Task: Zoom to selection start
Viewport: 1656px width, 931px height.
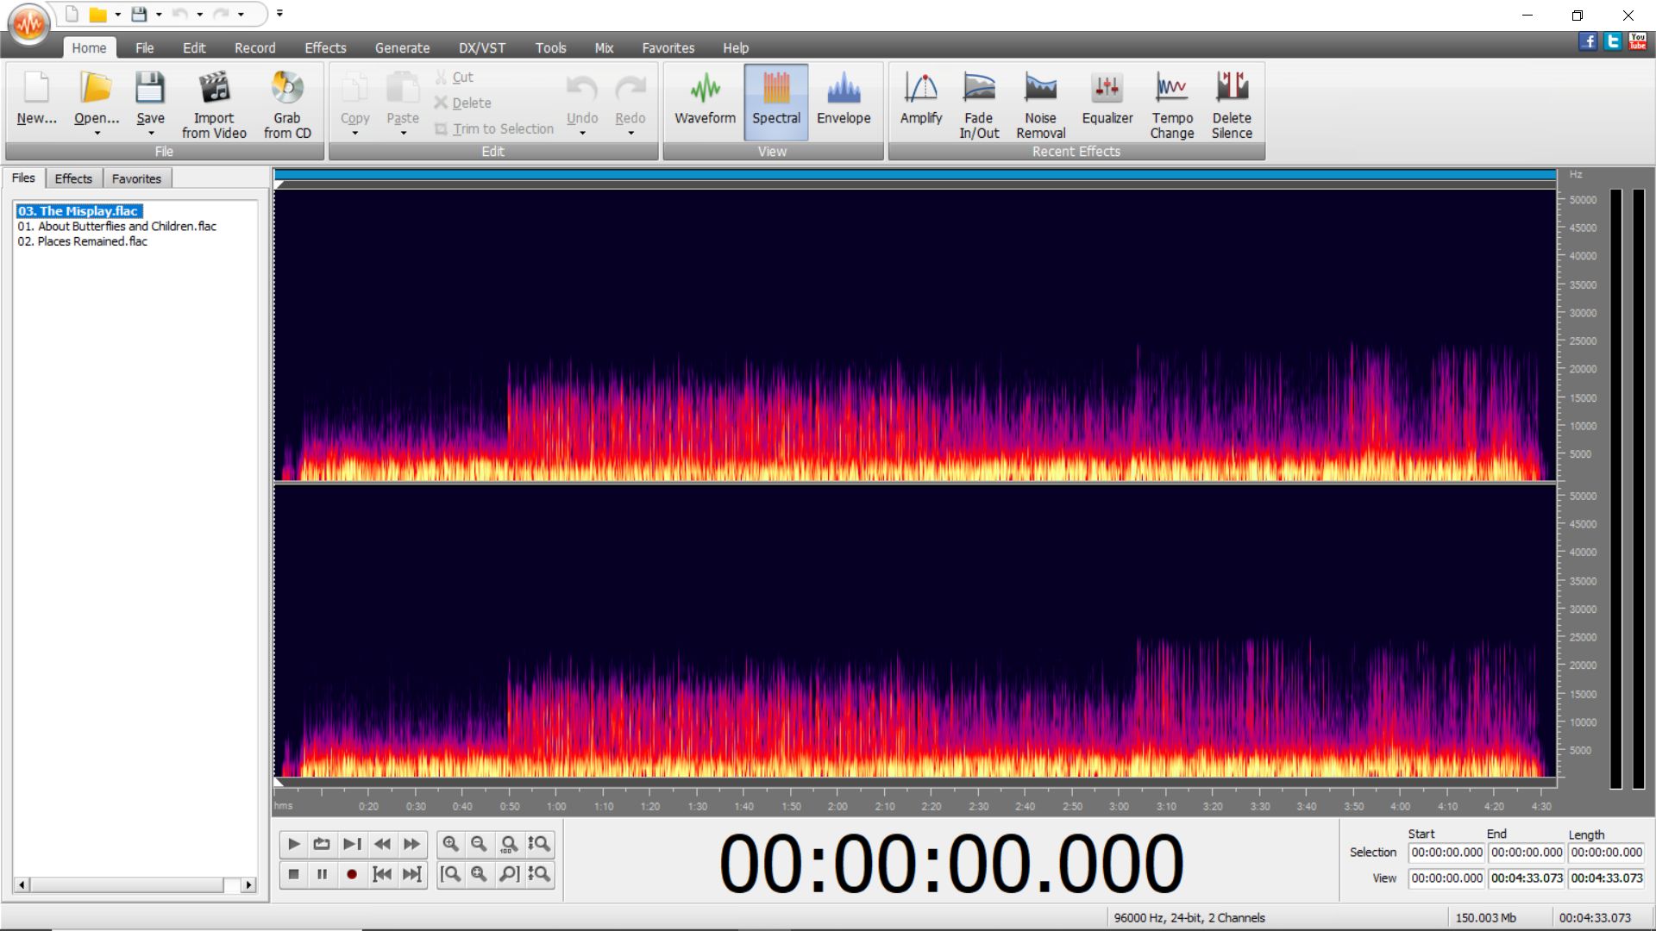Action: click(x=450, y=874)
